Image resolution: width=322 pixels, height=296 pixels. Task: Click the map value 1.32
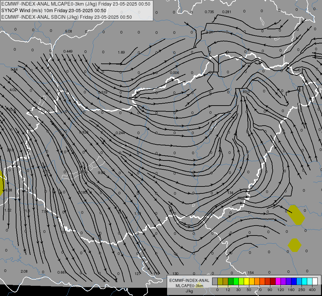coord(8,210)
